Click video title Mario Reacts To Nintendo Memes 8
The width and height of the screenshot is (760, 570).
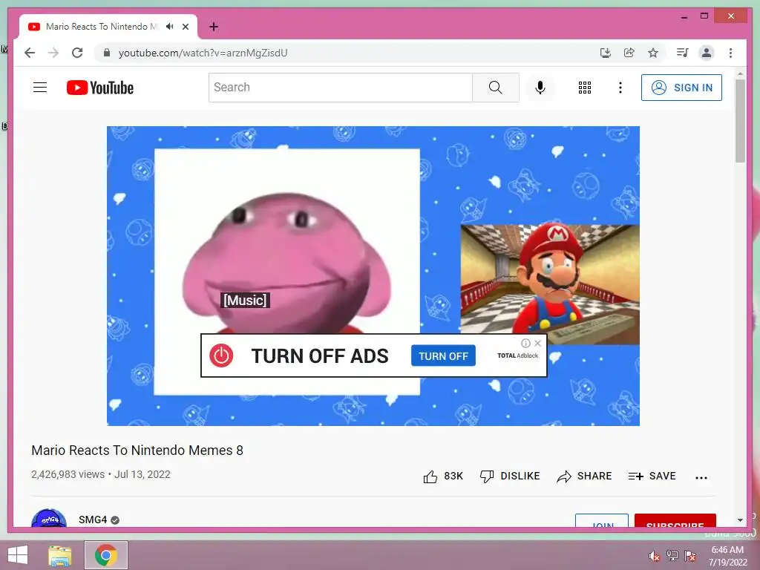pos(137,451)
